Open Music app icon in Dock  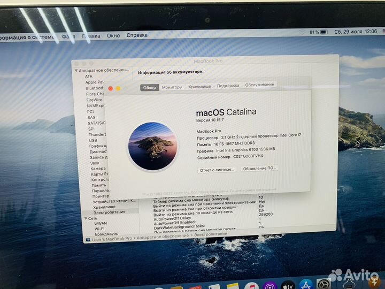click(251, 286)
